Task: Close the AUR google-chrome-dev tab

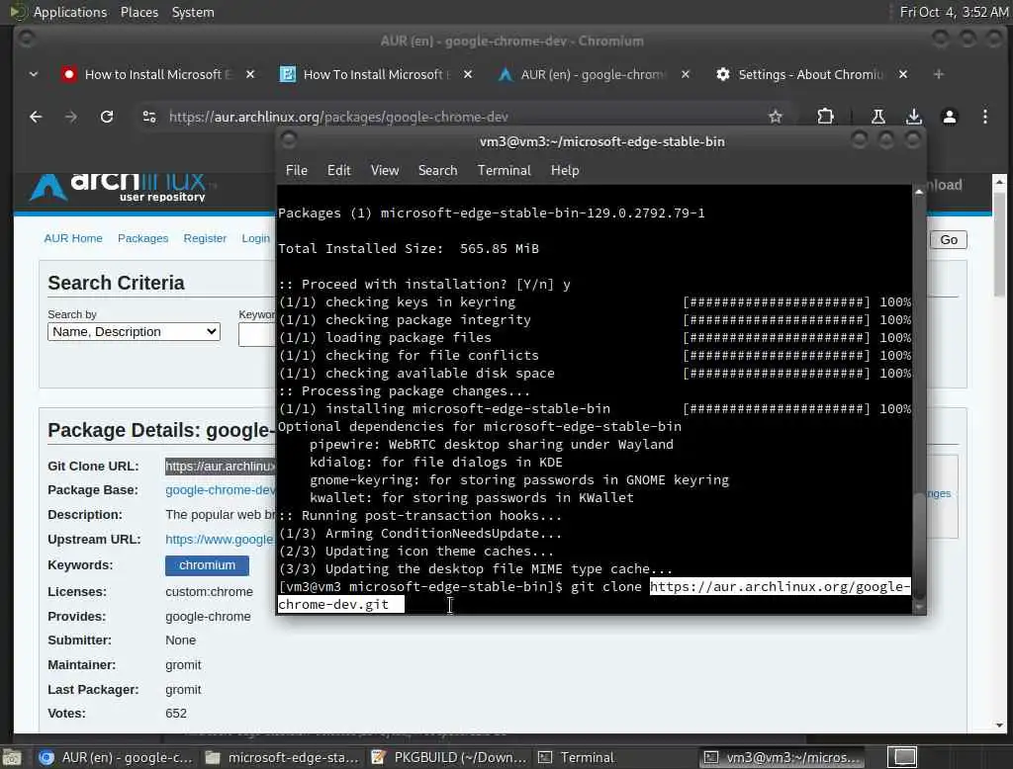Action: (685, 75)
